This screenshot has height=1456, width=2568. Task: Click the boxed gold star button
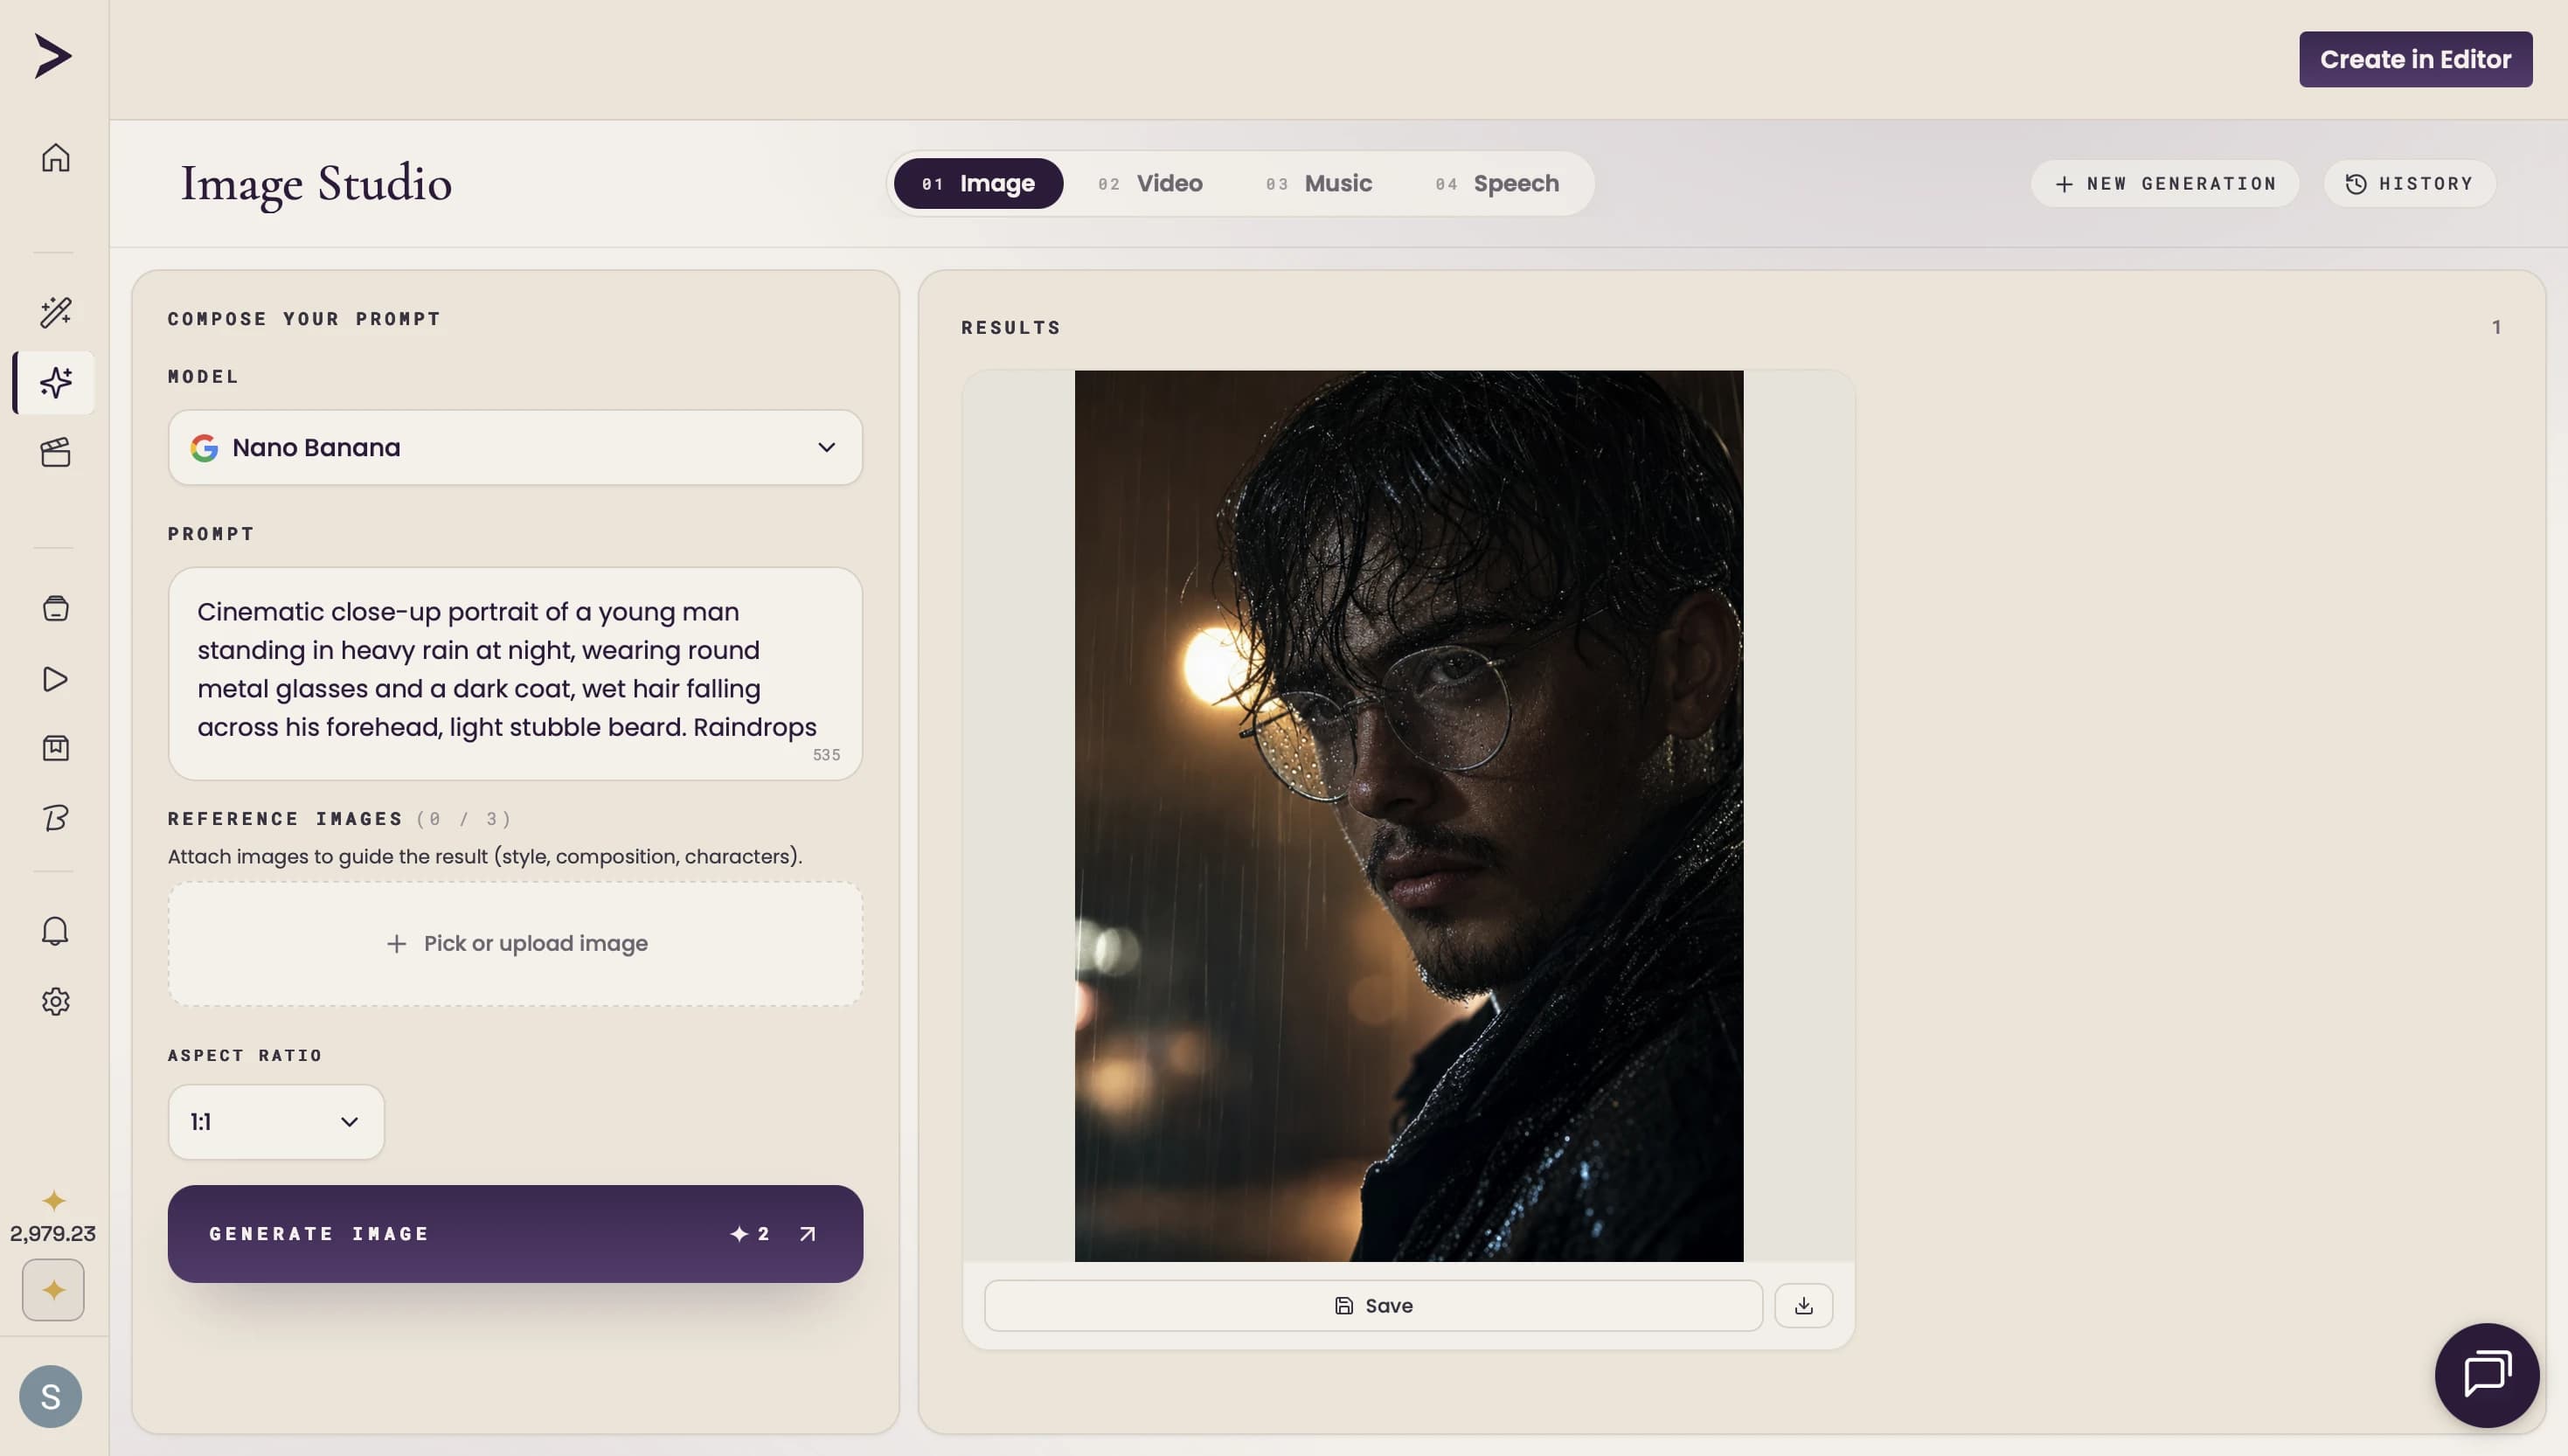53,1289
